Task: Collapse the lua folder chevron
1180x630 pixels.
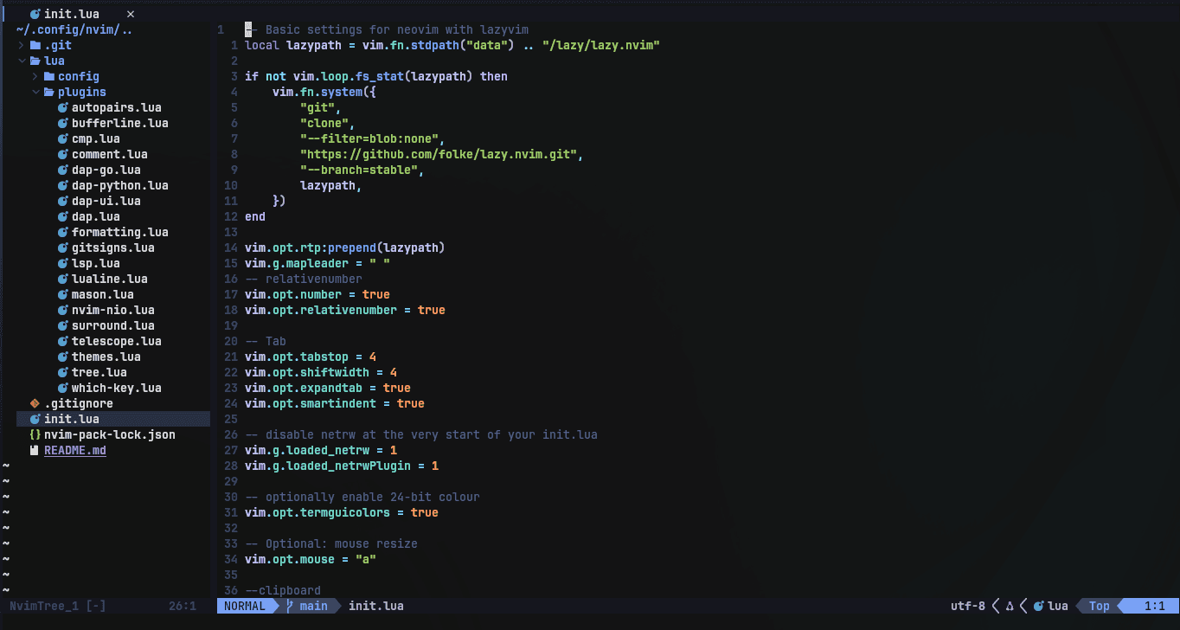Action: tap(22, 61)
